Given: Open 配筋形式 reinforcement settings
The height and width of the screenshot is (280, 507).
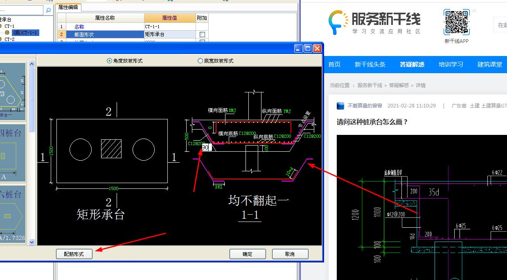Looking at the screenshot, I should (74, 254).
